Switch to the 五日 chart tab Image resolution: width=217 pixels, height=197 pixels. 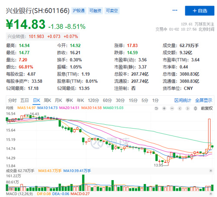24,100
